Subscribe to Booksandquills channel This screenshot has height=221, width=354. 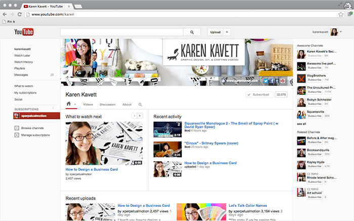pos(315,154)
